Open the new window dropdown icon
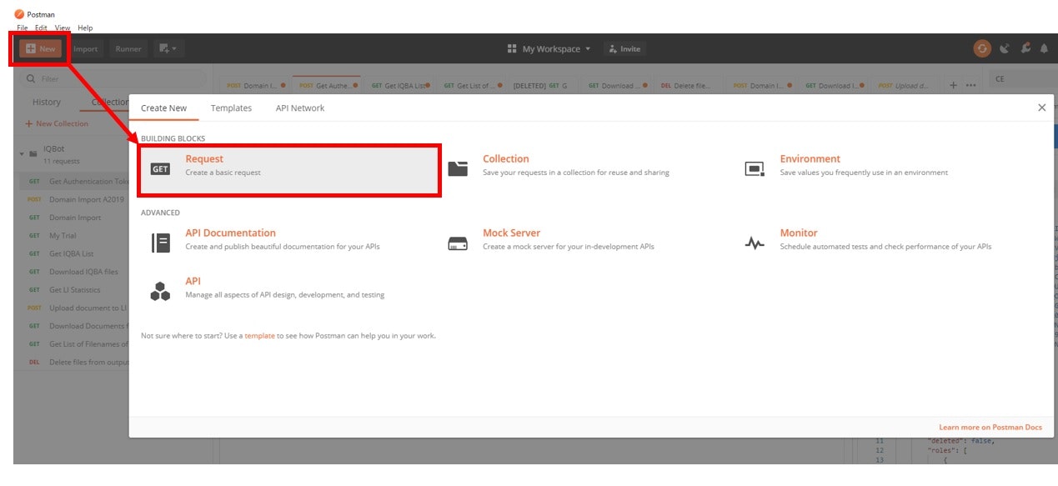Screen dimensions: 1058x486 click(x=169, y=48)
